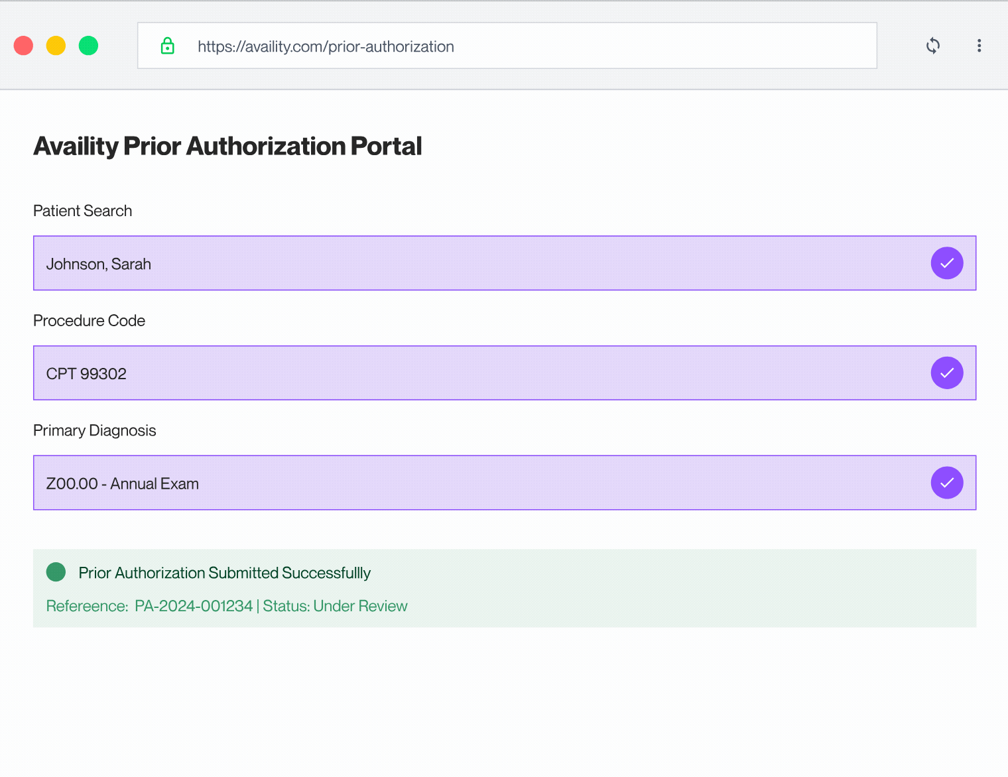This screenshot has width=1008, height=777.
Task: Select the Johnson, Sarah patient field
Action: [464, 263]
